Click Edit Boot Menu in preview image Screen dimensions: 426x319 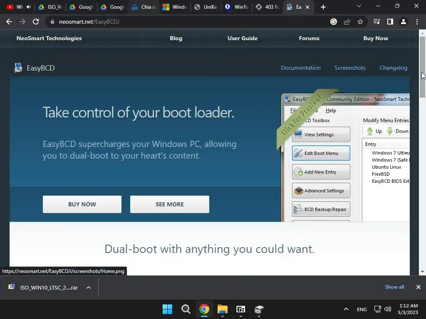(x=321, y=153)
